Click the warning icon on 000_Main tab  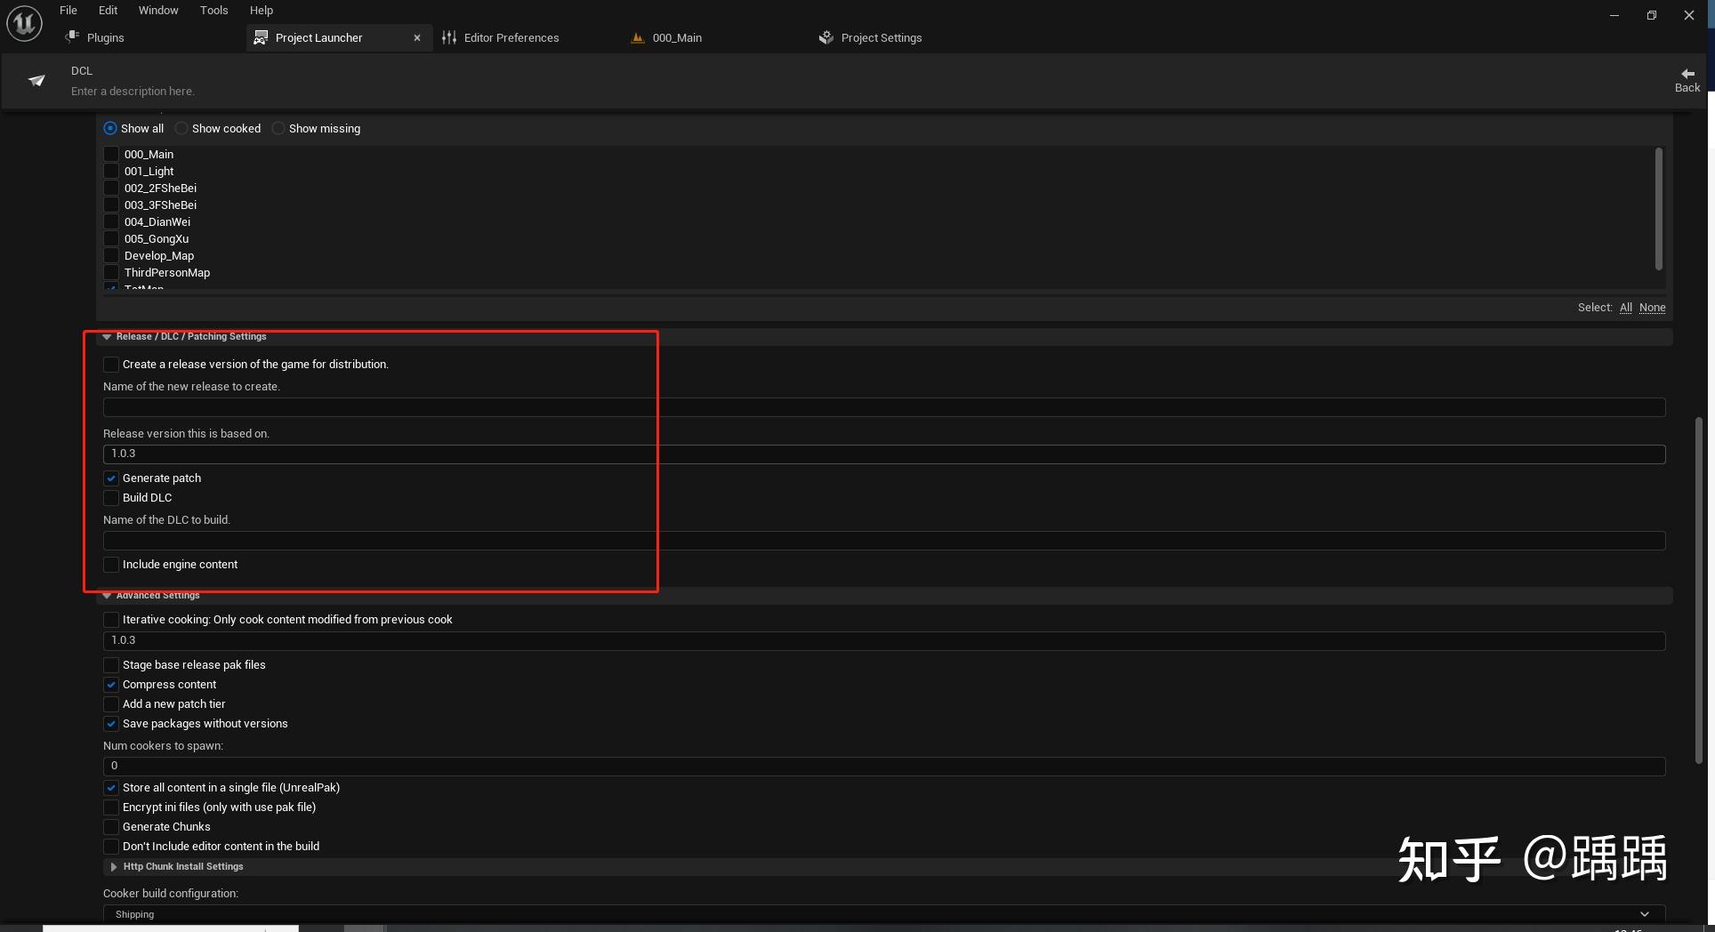click(x=637, y=37)
